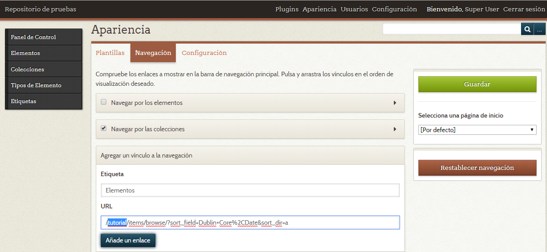The image size is (547, 252).
Task: Uncheck 'Navegar por las colecciones' checkbox
Action: (104, 128)
